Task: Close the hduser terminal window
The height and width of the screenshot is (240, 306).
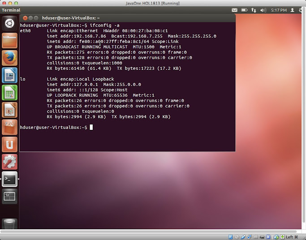Action: coord(25,18)
